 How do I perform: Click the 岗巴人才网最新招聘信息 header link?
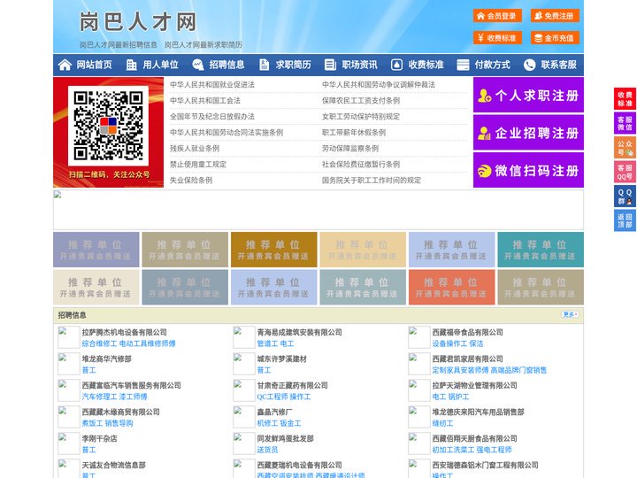(119, 45)
